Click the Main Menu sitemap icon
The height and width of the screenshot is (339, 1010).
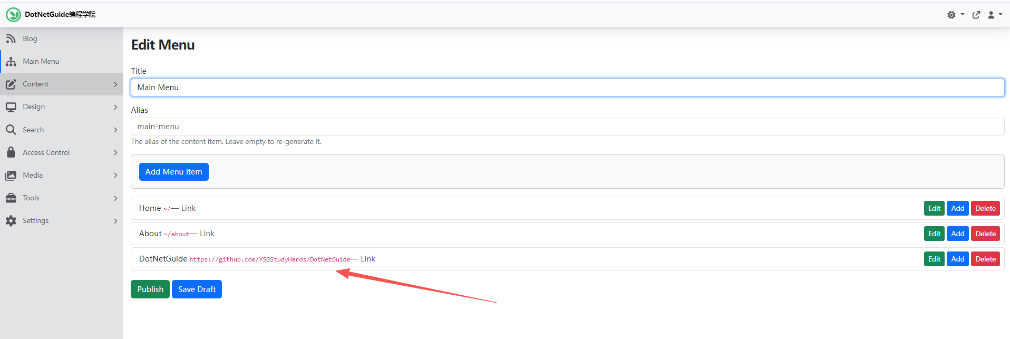point(11,62)
